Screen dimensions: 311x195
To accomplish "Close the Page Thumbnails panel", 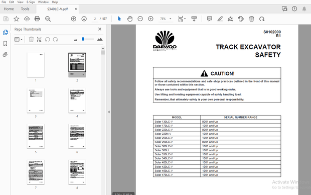I will [100, 29].
